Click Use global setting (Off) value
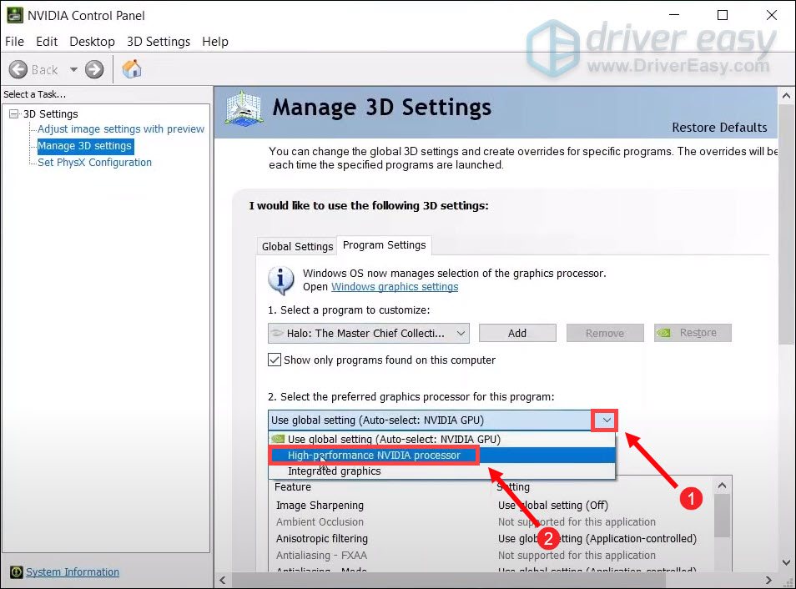Screen dimensions: 796x589 [553, 506]
